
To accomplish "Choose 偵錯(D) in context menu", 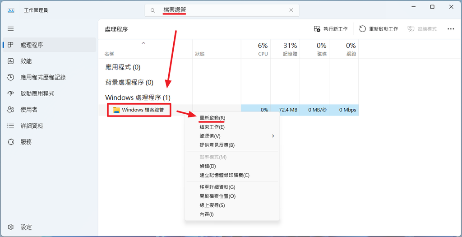I will [232, 166].
